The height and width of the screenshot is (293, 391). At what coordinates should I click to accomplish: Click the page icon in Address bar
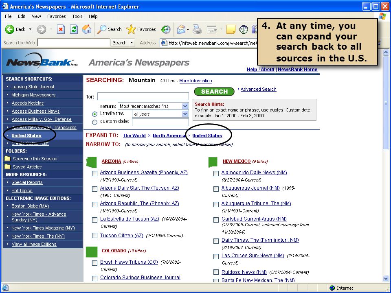pyautogui.click(x=164, y=43)
